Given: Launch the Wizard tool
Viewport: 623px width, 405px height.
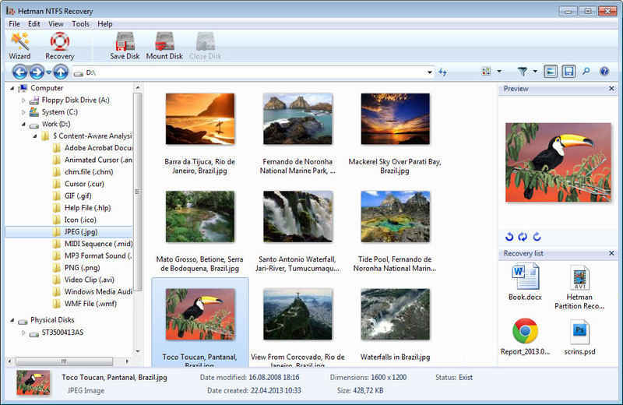Looking at the screenshot, I should tap(19, 45).
